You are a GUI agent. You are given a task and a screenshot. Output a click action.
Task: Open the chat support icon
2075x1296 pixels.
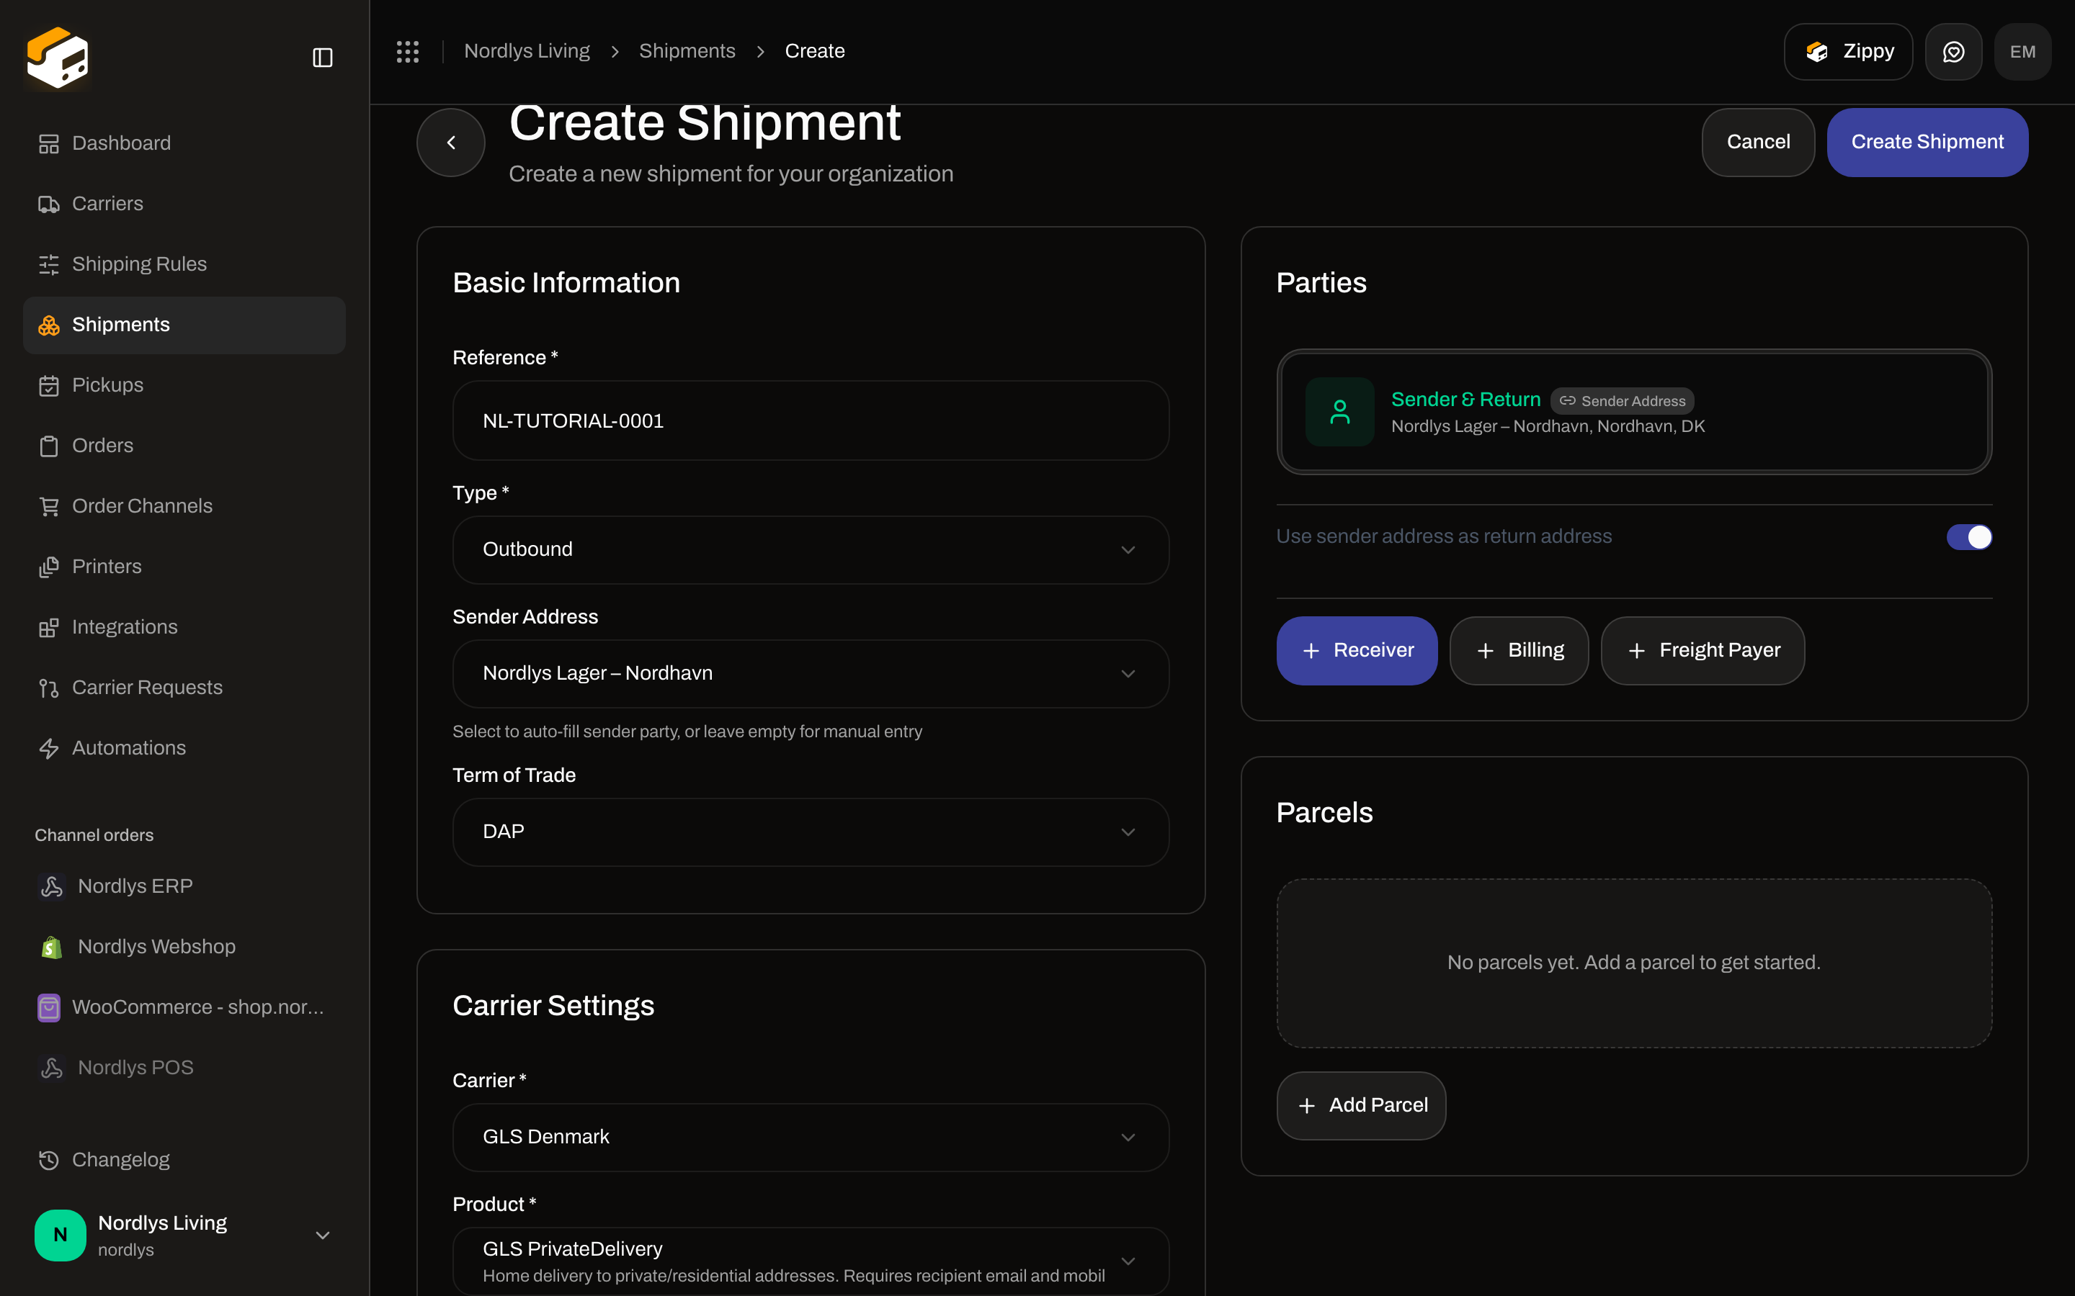coord(1953,51)
